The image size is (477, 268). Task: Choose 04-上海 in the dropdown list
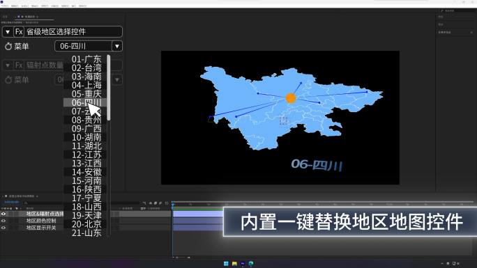click(x=86, y=86)
